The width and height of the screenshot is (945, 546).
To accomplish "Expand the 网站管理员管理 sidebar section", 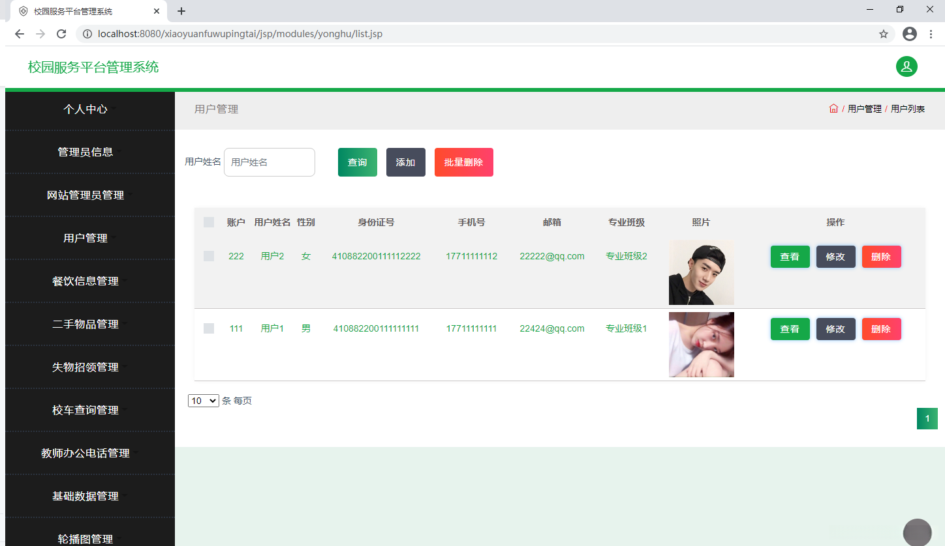I will pos(85,195).
